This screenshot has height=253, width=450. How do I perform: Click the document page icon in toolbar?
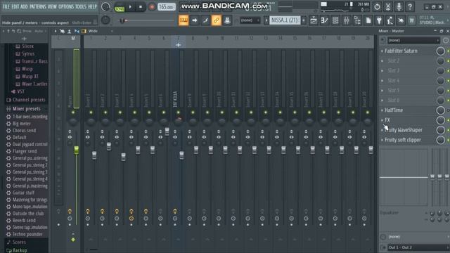[x=368, y=20]
